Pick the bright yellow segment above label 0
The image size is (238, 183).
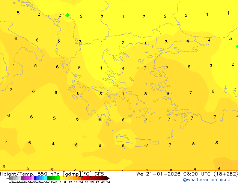point(61,178)
